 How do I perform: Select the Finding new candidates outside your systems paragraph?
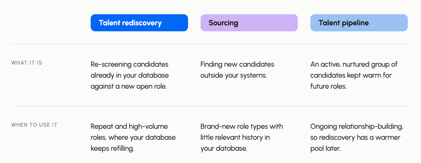click(x=237, y=70)
